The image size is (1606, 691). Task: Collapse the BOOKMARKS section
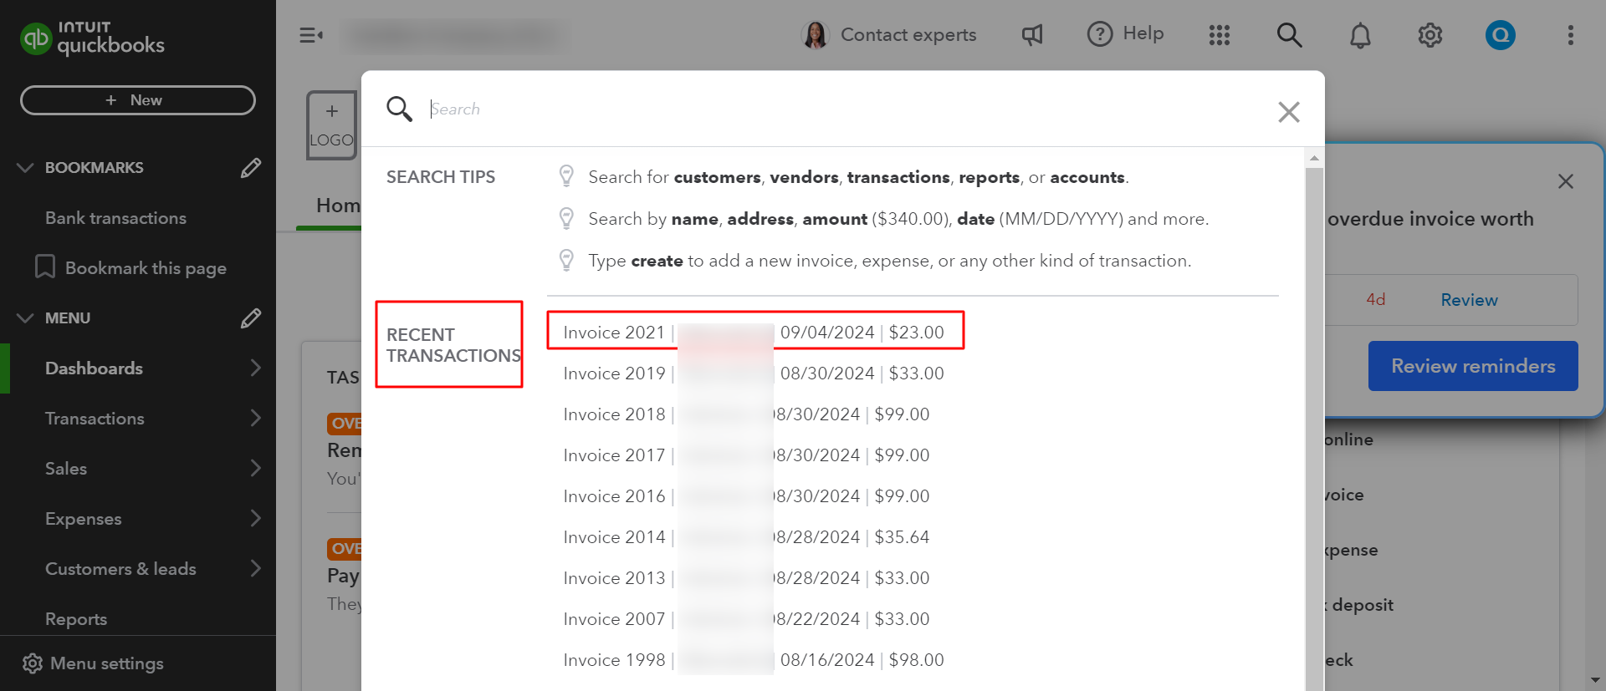[x=25, y=168]
